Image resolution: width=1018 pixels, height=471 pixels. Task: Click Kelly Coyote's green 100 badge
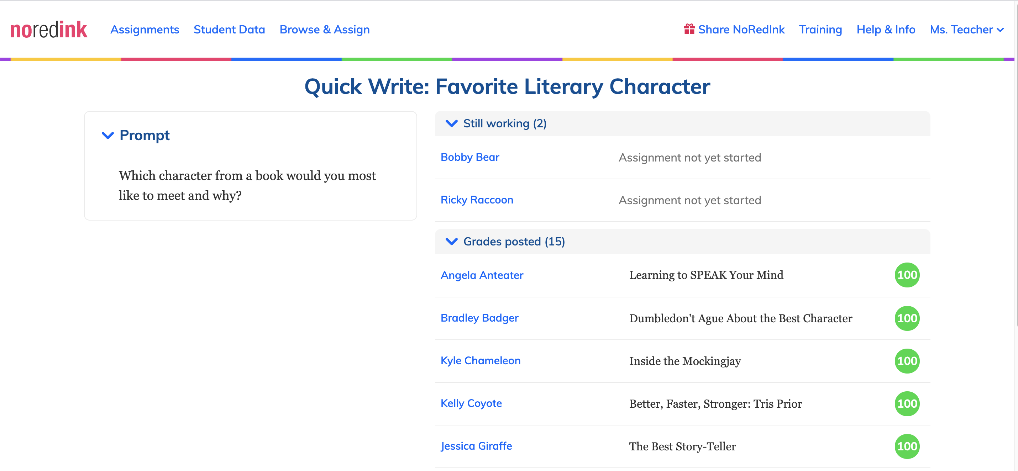coord(907,403)
